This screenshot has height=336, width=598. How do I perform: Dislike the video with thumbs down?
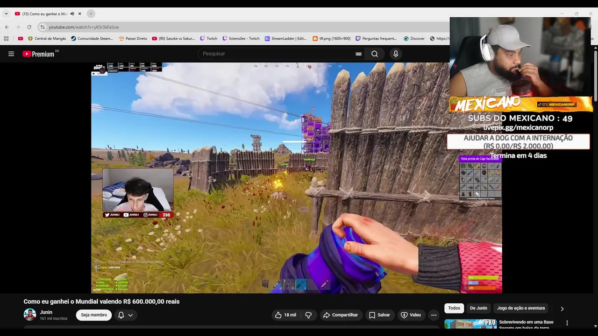[x=308, y=315]
